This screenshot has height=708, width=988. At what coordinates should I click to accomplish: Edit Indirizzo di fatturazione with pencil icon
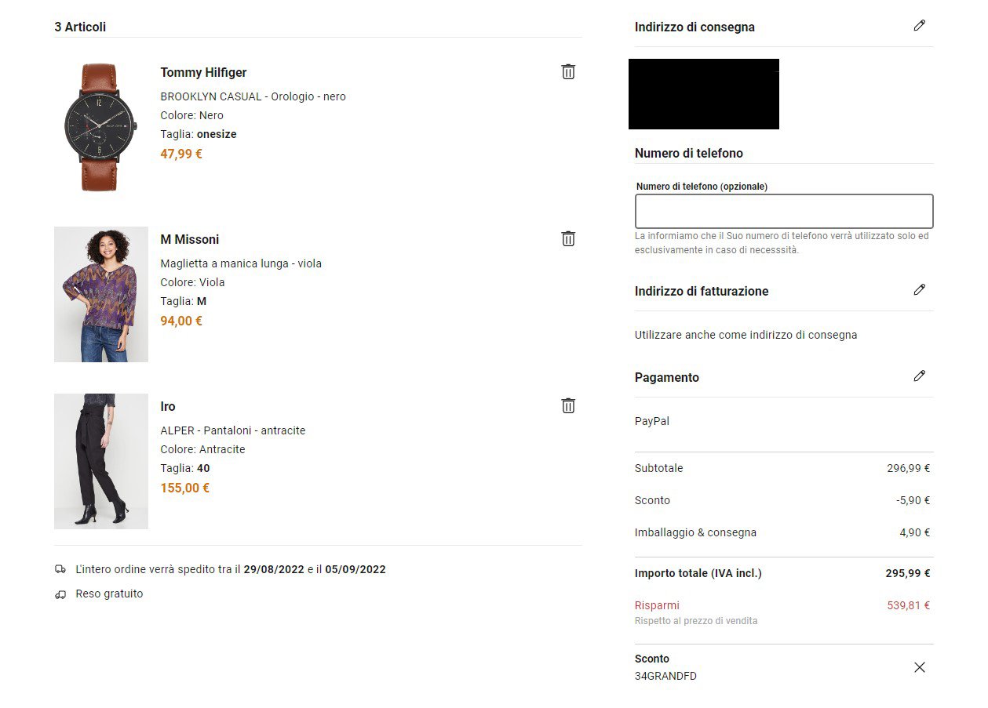pyautogui.click(x=919, y=290)
